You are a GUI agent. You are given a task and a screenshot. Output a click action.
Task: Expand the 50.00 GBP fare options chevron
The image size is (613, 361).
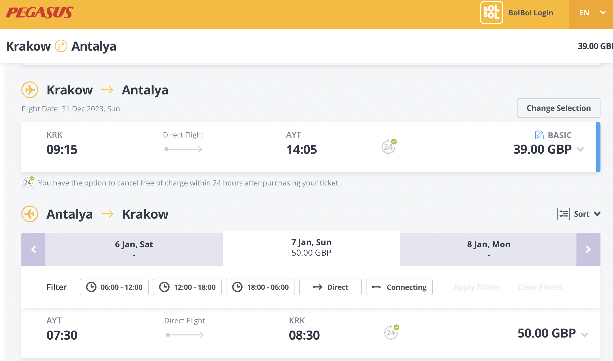[x=585, y=335]
